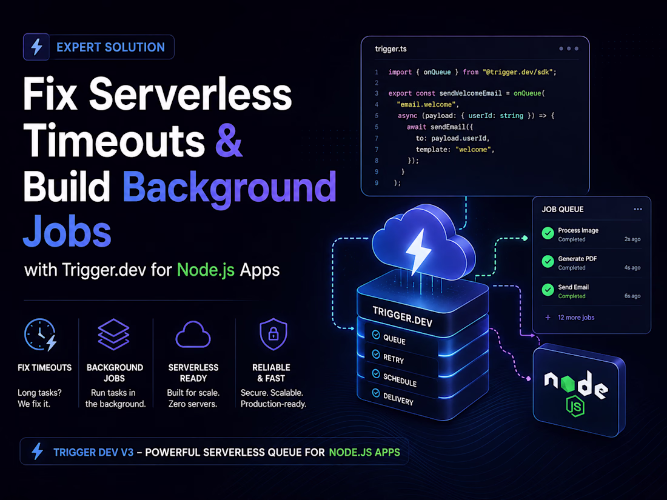This screenshot has width=667, height=500.
Task: Click the to: payload.userId code line
Action: pos(452,138)
